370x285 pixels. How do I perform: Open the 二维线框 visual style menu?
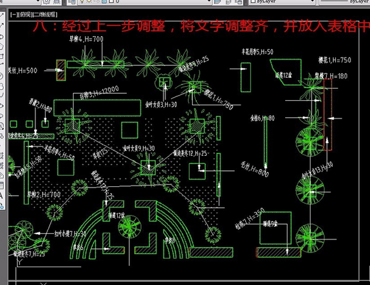click(x=46, y=15)
